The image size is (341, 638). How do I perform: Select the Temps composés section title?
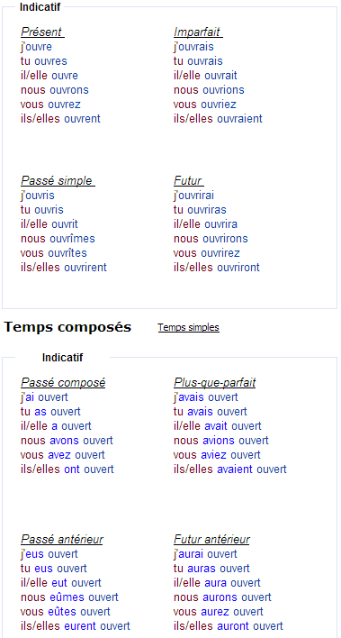coord(67,327)
